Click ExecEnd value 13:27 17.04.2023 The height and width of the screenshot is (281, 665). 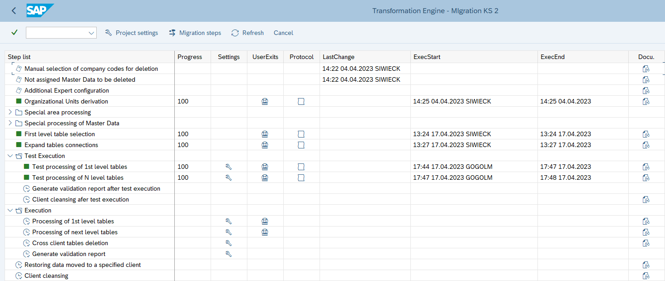pos(566,145)
